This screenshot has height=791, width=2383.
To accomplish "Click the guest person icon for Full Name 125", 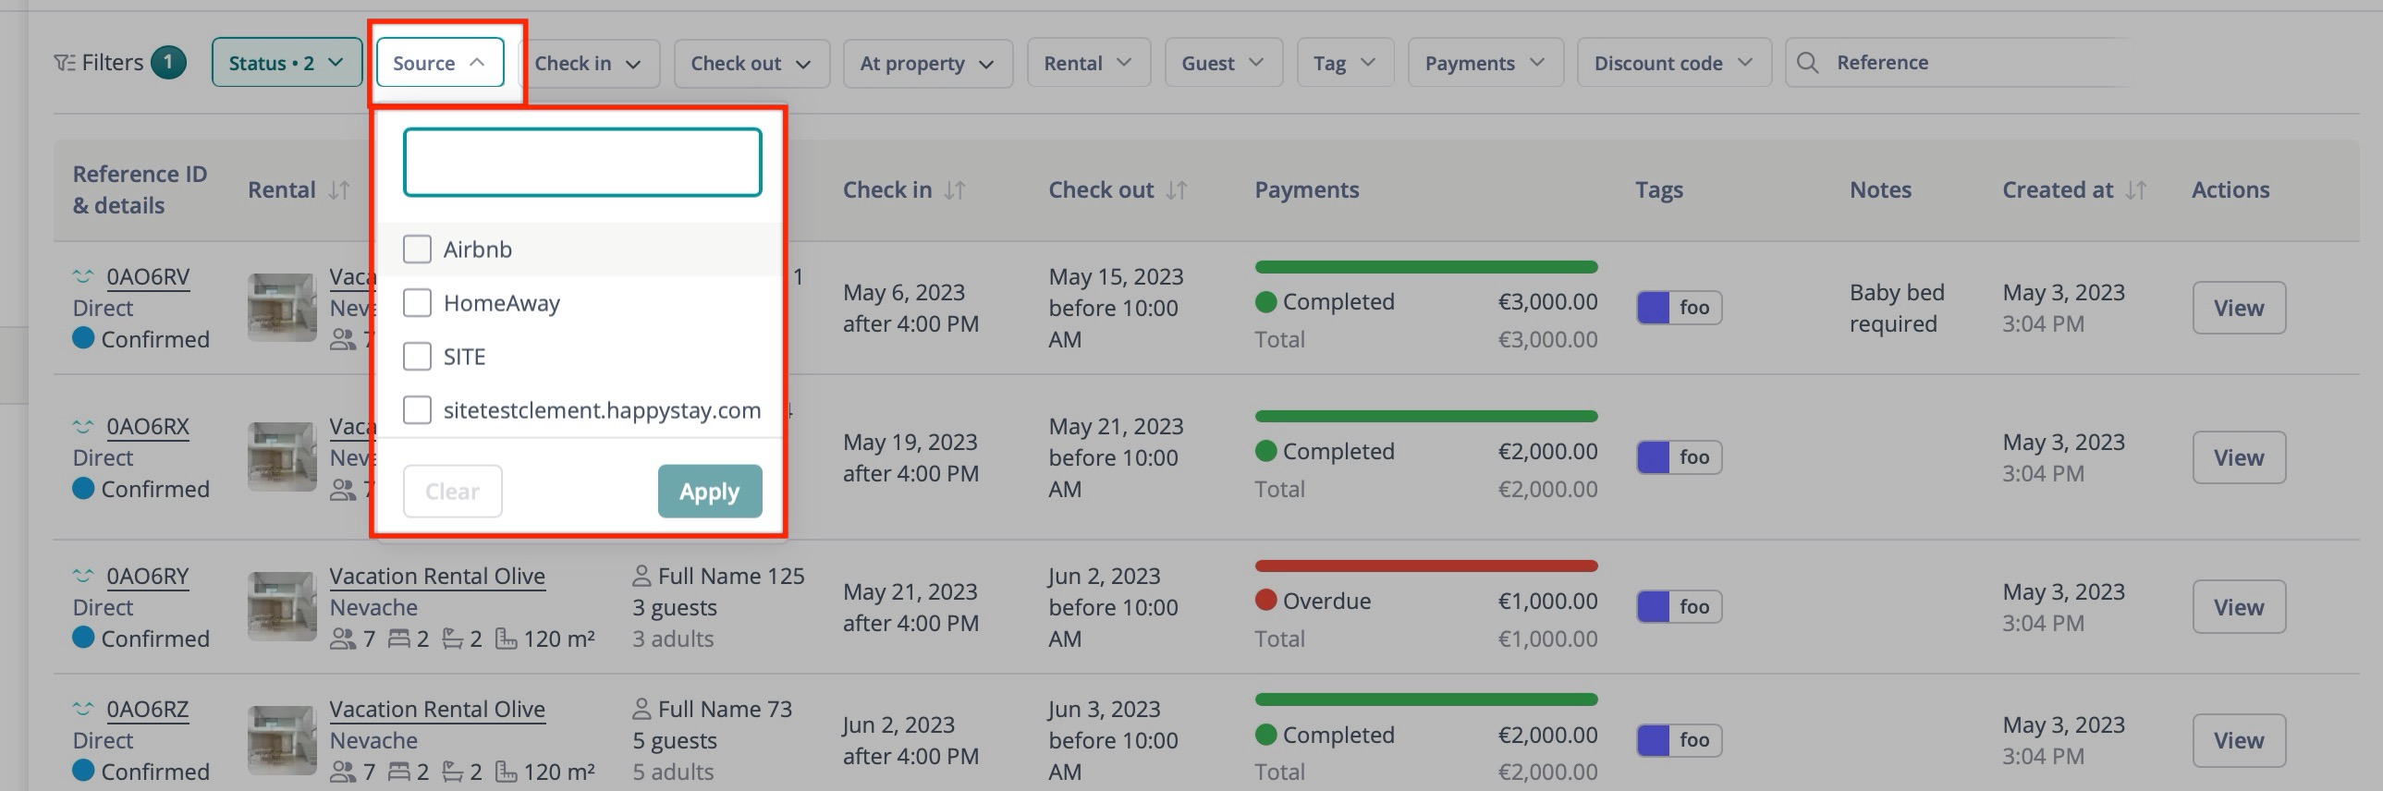I will [x=642, y=577].
